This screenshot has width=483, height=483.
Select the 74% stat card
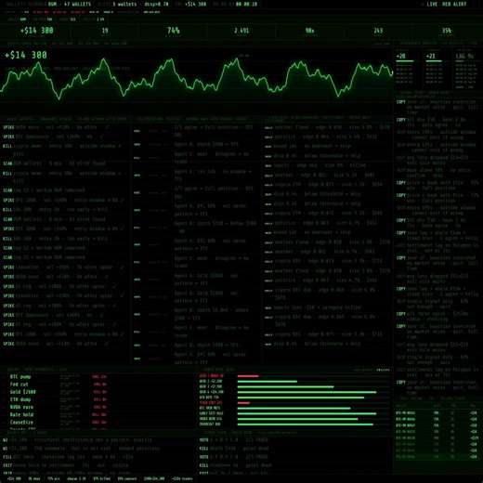(x=174, y=32)
